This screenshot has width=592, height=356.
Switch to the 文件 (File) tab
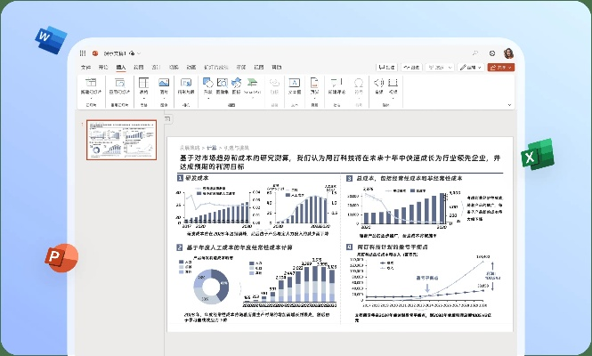tap(86, 67)
